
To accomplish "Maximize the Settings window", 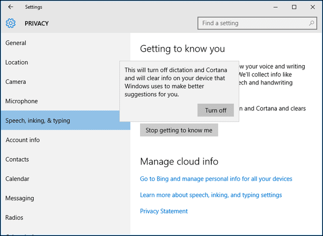I will 294,7.
